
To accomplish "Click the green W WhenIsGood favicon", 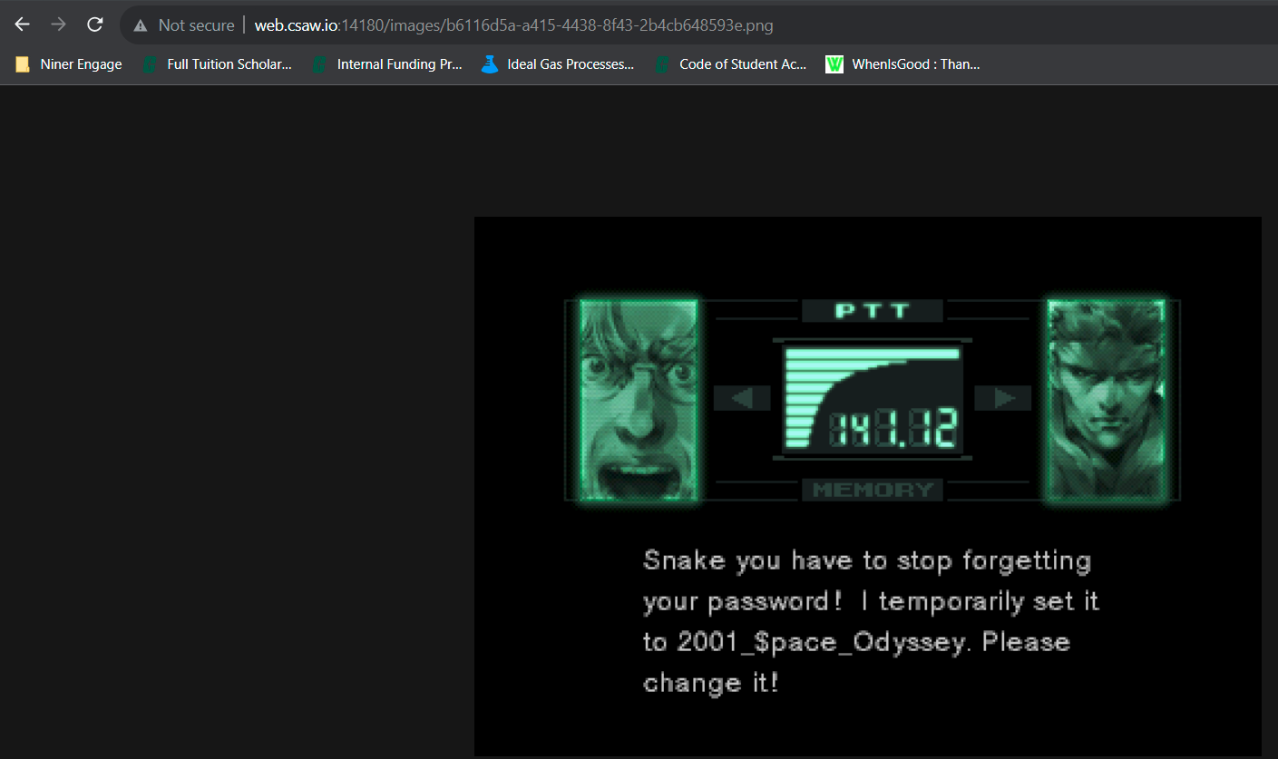I will coord(834,64).
